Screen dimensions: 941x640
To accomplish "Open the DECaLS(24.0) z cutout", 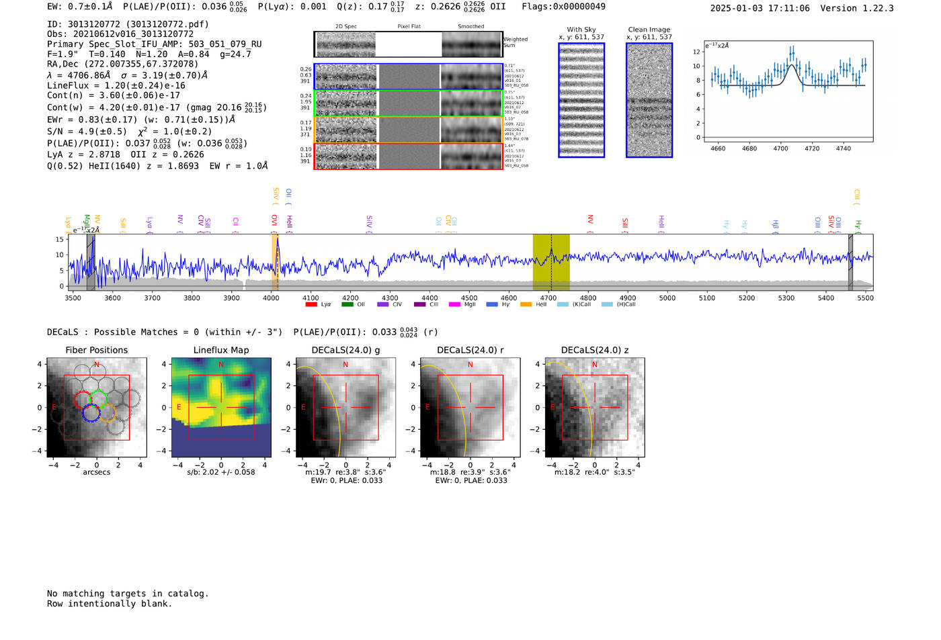I will [x=595, y=408].
